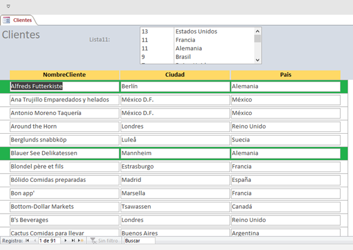This screenshot has width=353, height=250.
Task: Click Around the Horn name field
Action: pyautogui.click(x=64, y=127)
